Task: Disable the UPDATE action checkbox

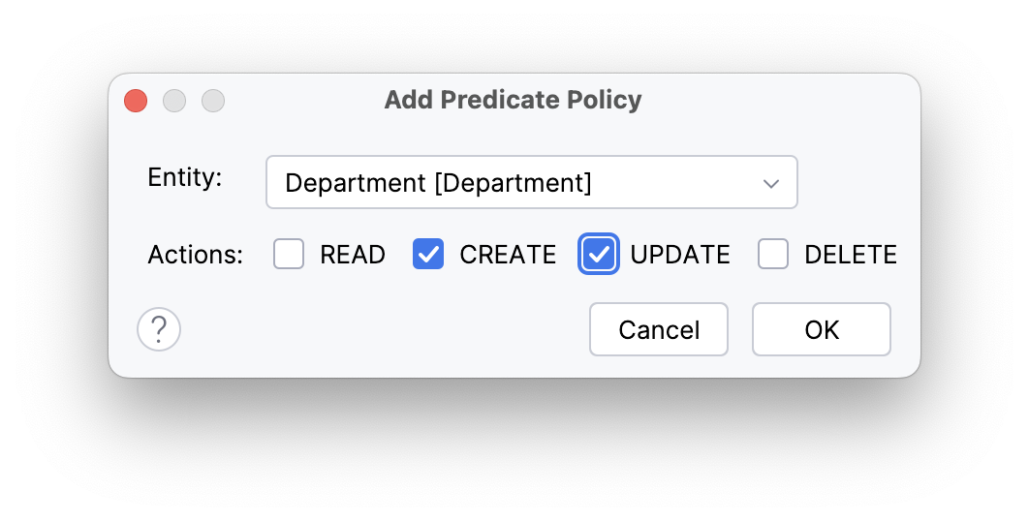Action: pos(599,255)
